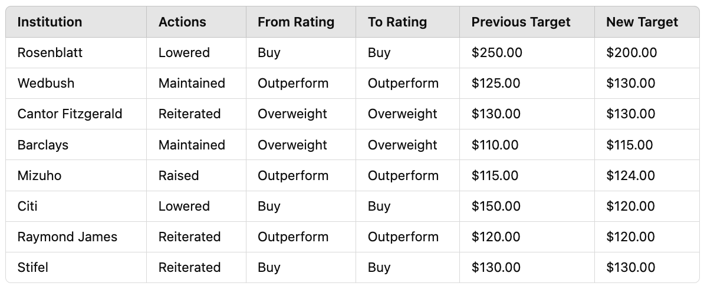Click Barclays' $115.00 new target
This screenshot has height=286, width=704.
click(x=630, y=145)
